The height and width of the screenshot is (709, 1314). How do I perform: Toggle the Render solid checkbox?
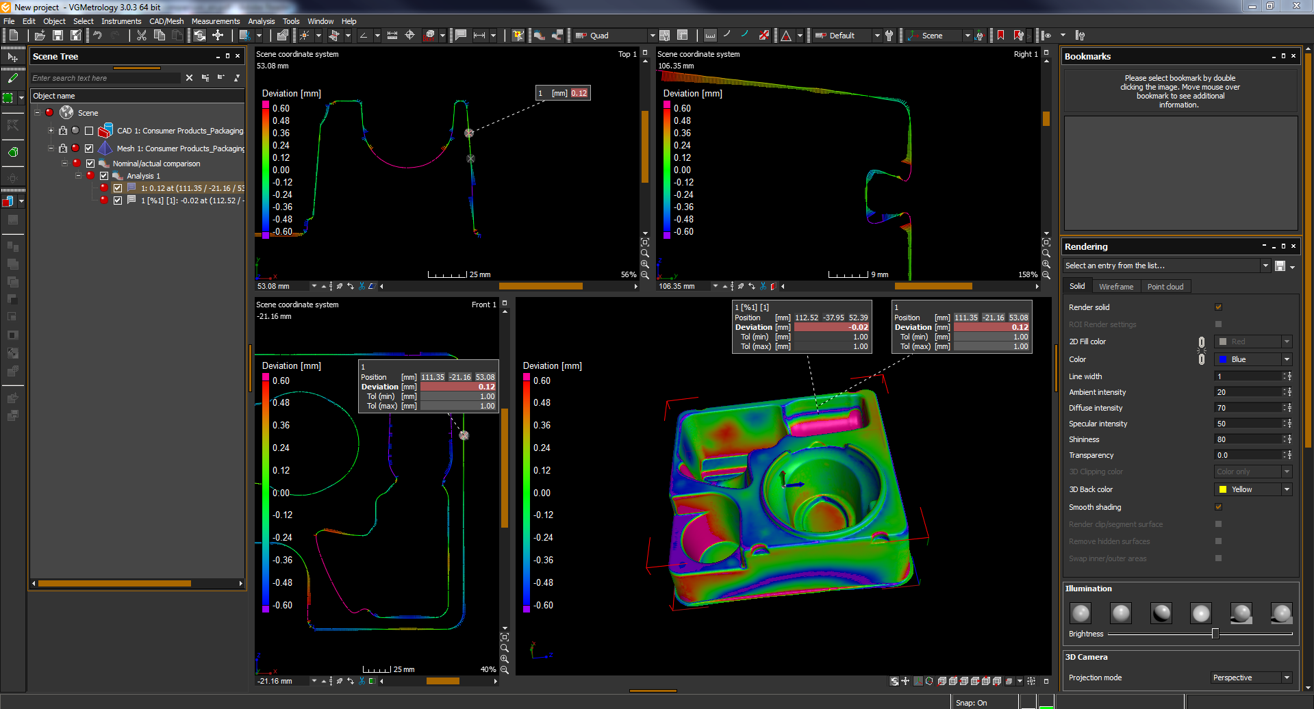1218,307
